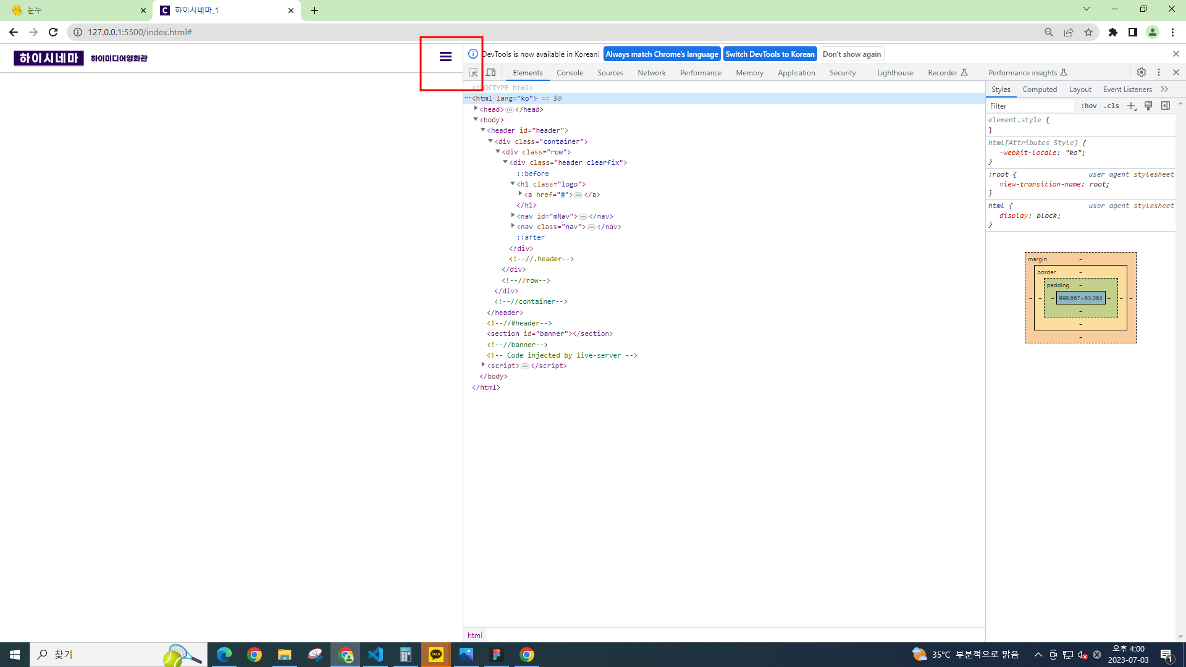Collapse the header id header node
Viewport: 1186px width, 667px height.
[x=483, y=130]
